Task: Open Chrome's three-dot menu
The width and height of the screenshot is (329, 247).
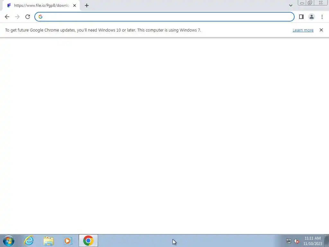Action: (x=322, y=17)
